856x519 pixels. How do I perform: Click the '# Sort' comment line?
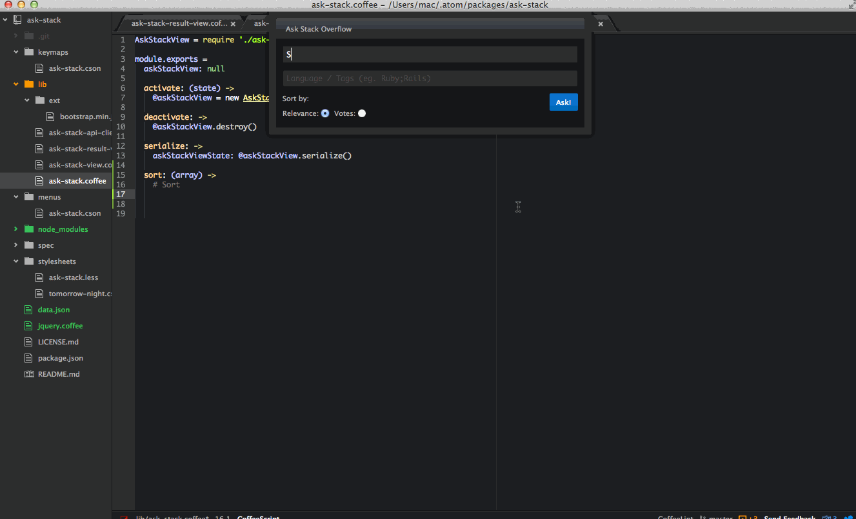166,185
